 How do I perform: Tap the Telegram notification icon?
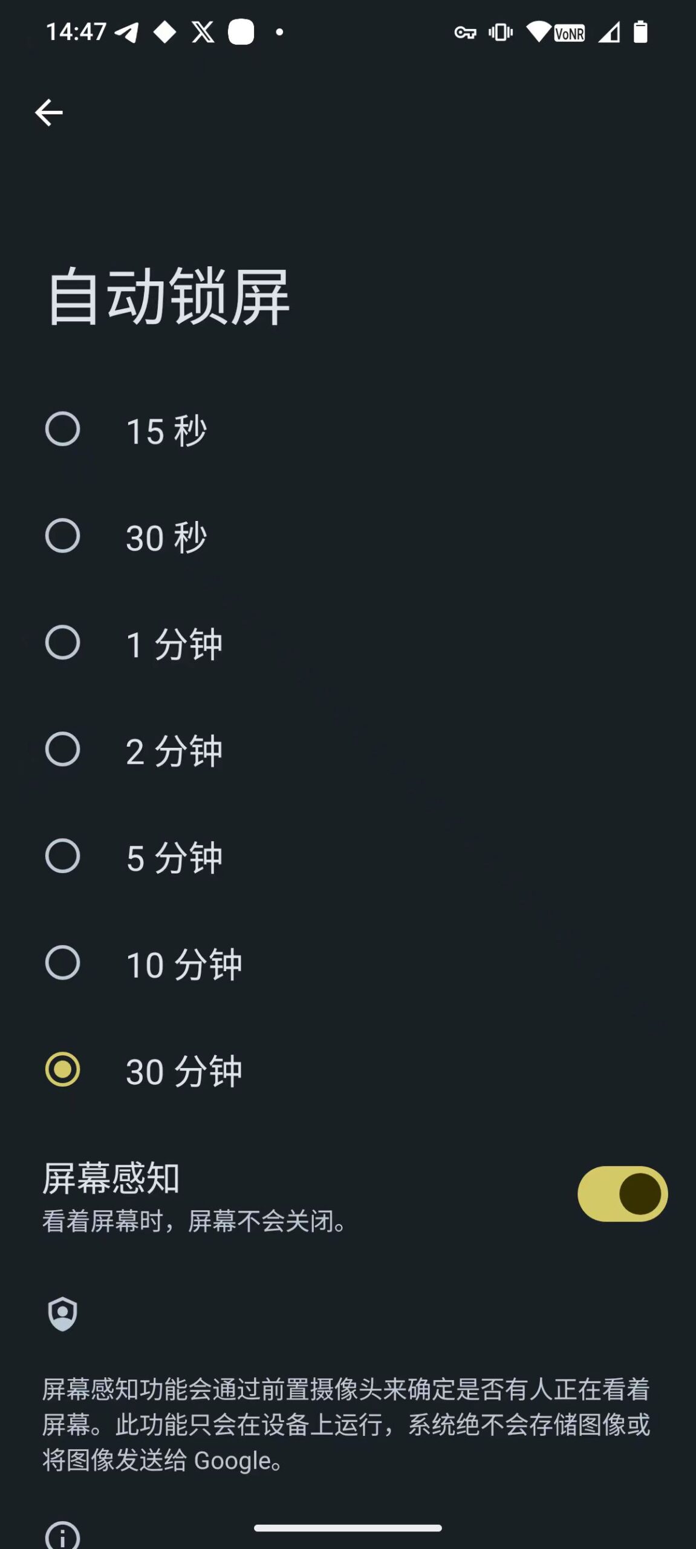point(127,32)
